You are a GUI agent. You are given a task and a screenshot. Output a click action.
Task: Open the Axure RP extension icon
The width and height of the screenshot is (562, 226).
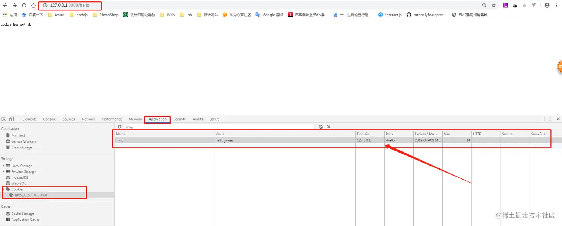pos(506,6)
